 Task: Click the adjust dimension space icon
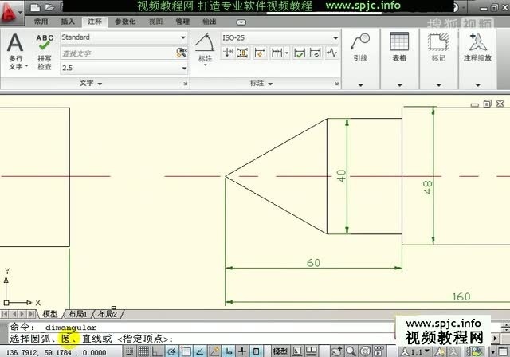[x=242, y=53]
